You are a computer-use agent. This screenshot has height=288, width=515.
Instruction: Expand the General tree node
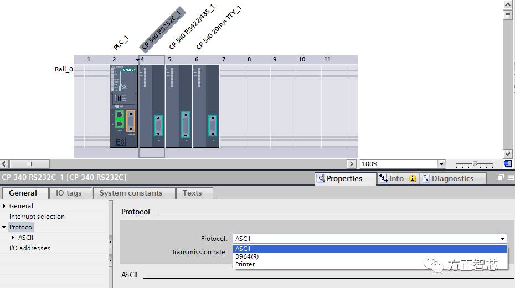tap(4, 206)
